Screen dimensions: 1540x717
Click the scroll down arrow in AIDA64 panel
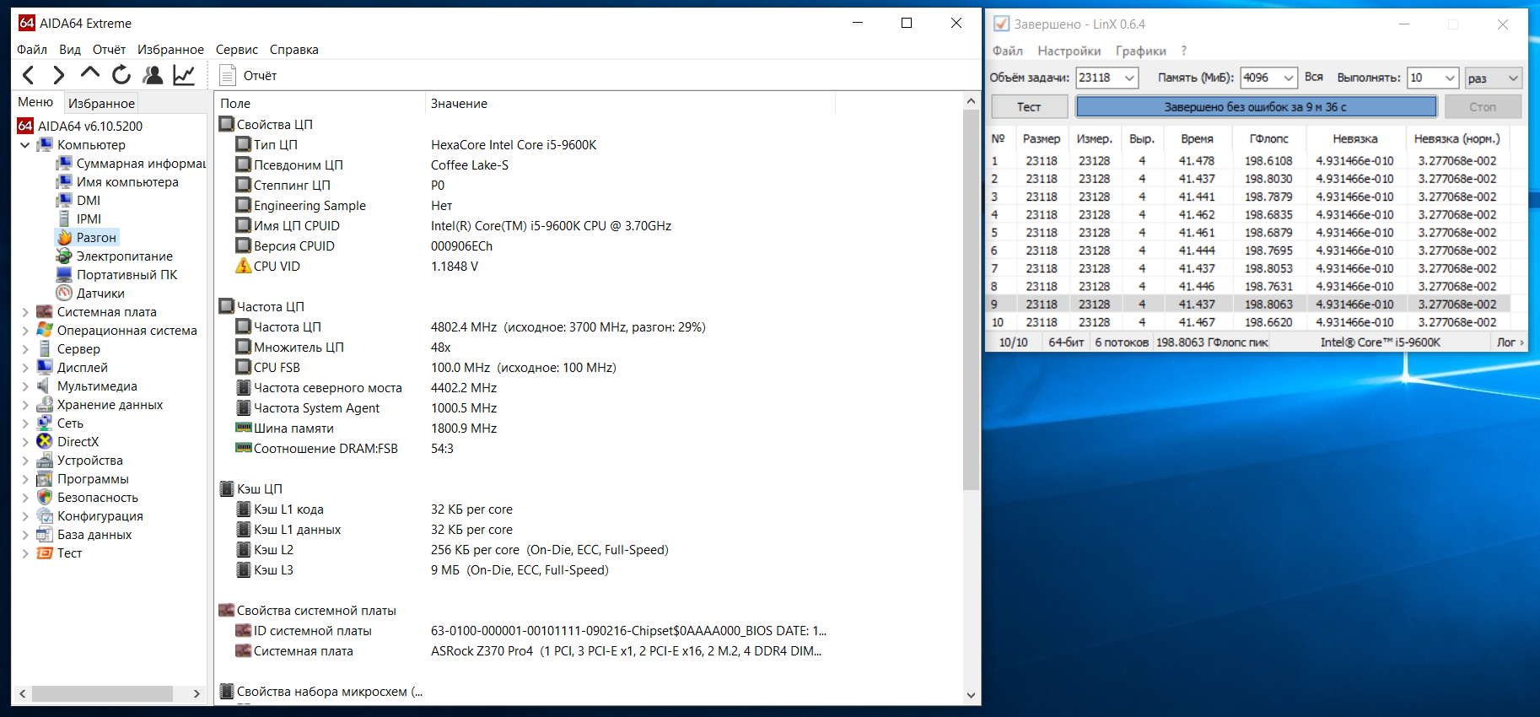[971, 695]
